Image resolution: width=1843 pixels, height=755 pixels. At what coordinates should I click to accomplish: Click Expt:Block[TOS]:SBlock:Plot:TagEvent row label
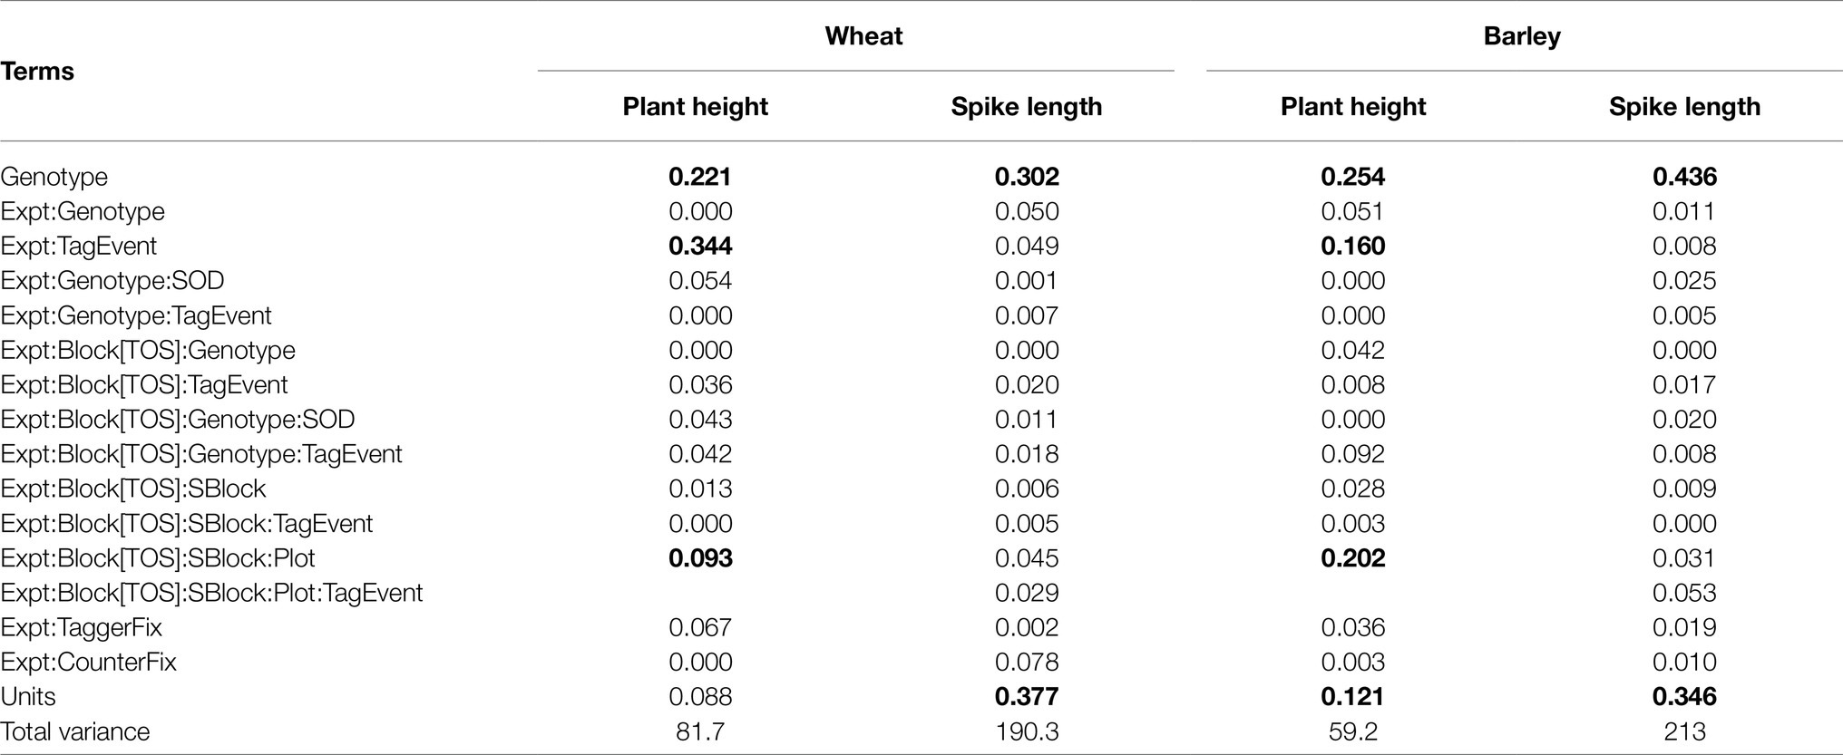click(211, 593)
